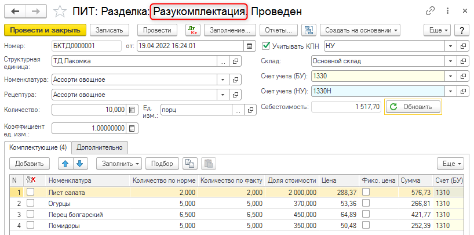Expand the Склад dropdown list
Viewport: 474px width, 235px height.
[450, 60]
